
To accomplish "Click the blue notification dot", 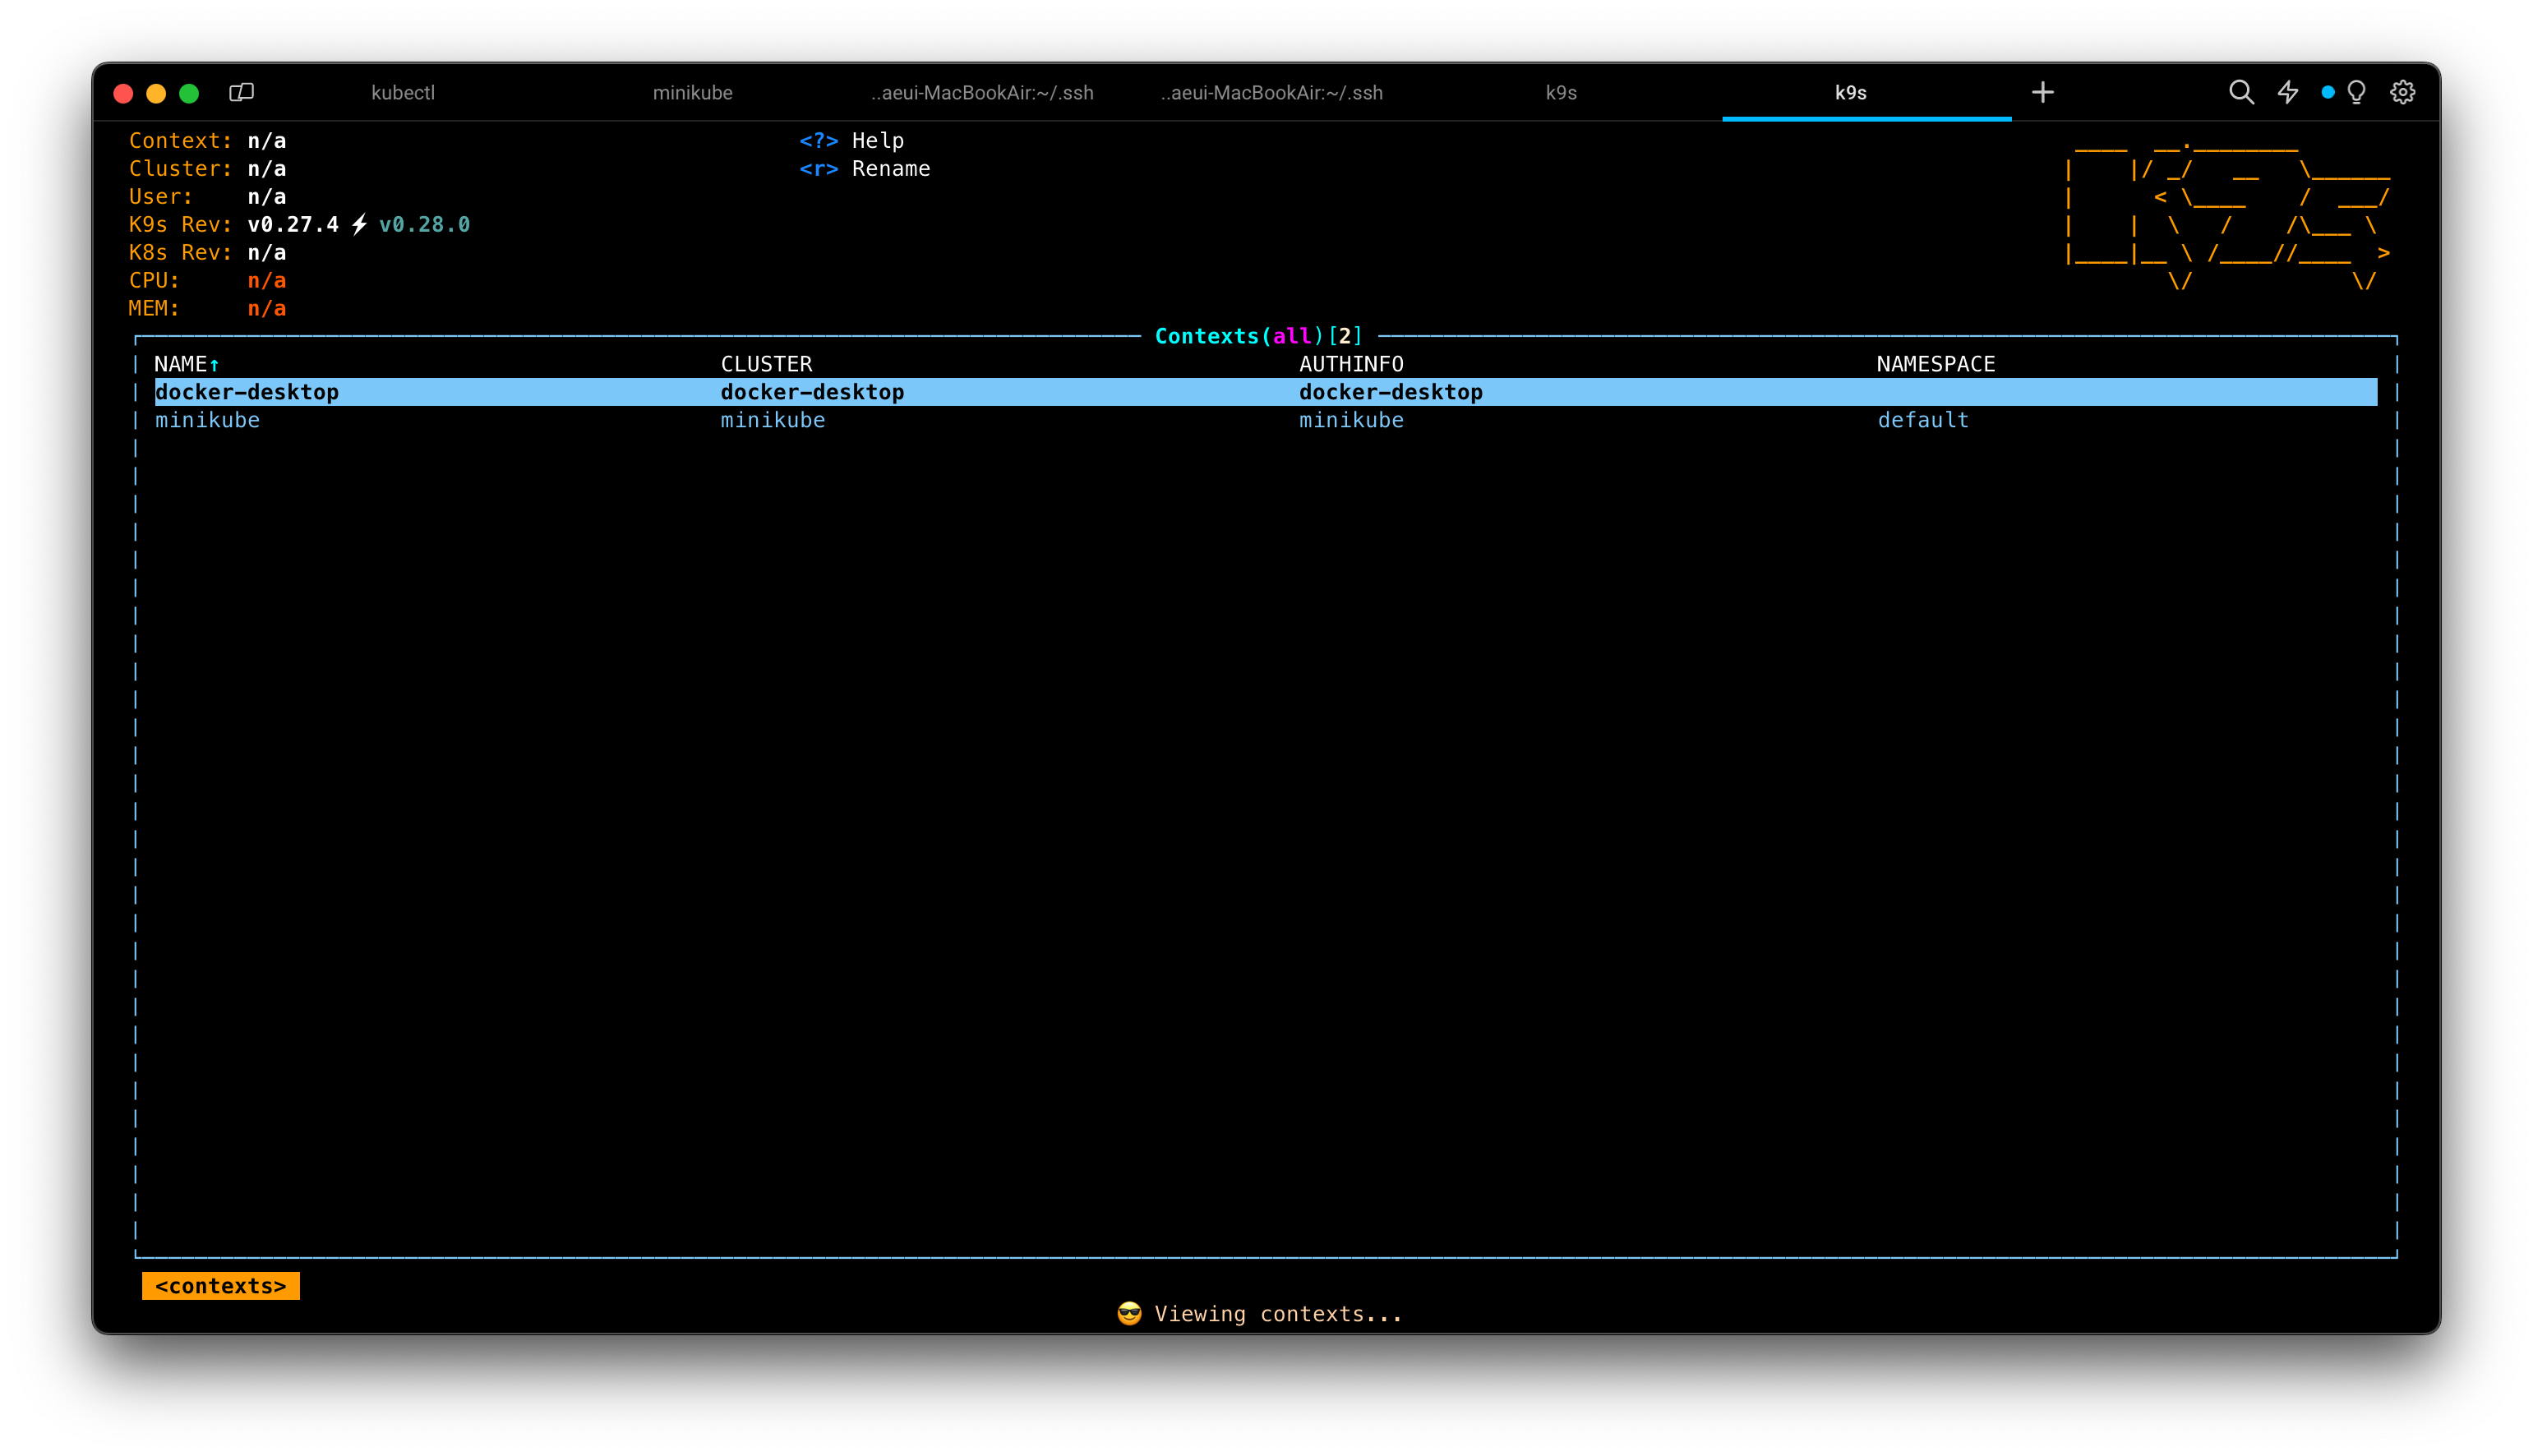I will point(2328,93).
